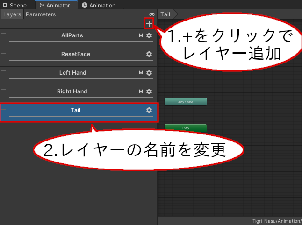Open AllParts layer settings gear

coord(149,35)
